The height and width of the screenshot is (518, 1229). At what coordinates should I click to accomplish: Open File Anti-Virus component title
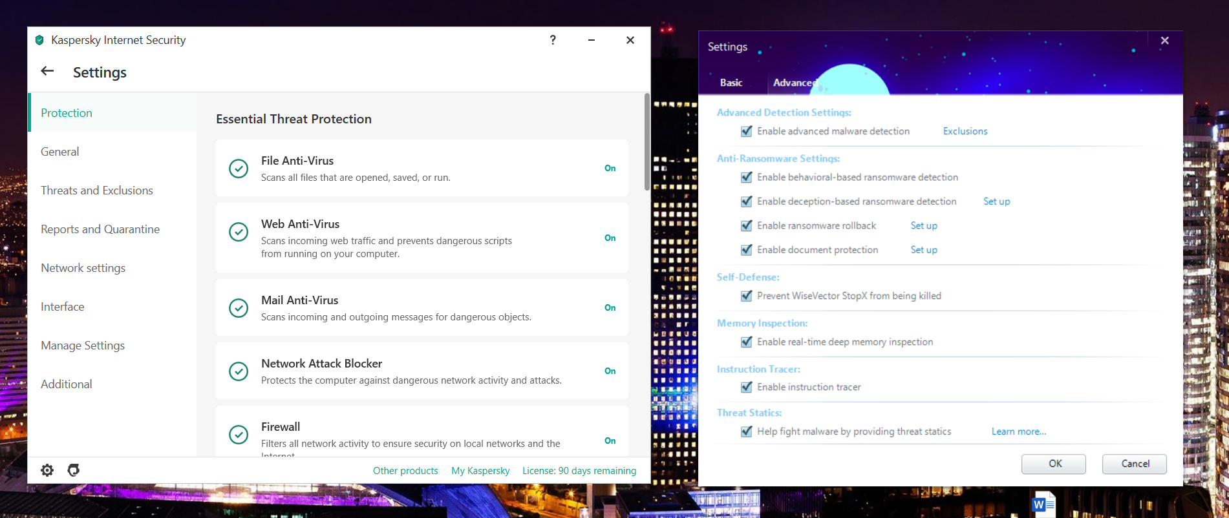pos(297,161)
